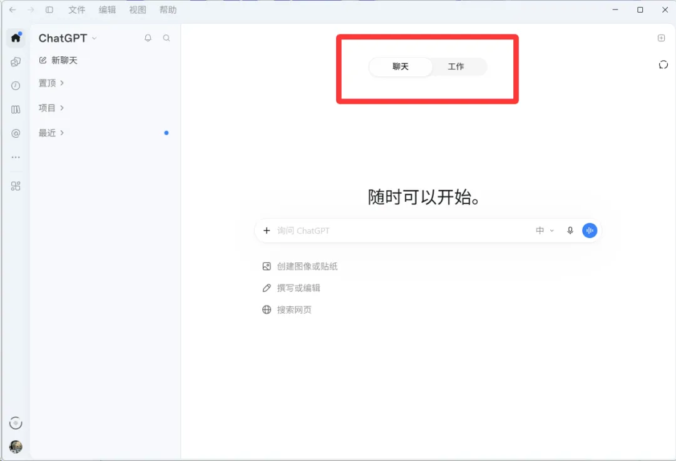Toggle the sidebar panel icon in title bar
This screenshot has height=461, width=676.
click(x=49, y=9)
